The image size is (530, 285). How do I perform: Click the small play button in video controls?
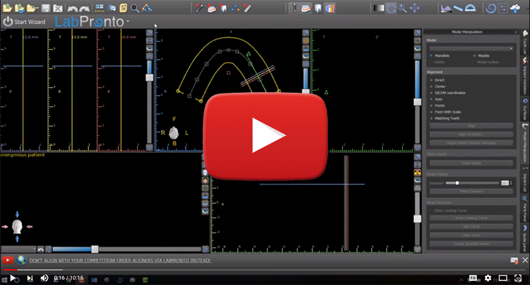click(13, 278)
